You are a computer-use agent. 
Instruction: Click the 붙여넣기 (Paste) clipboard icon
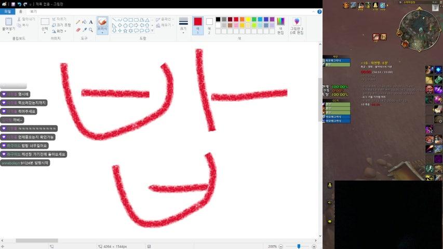(8, 22)
